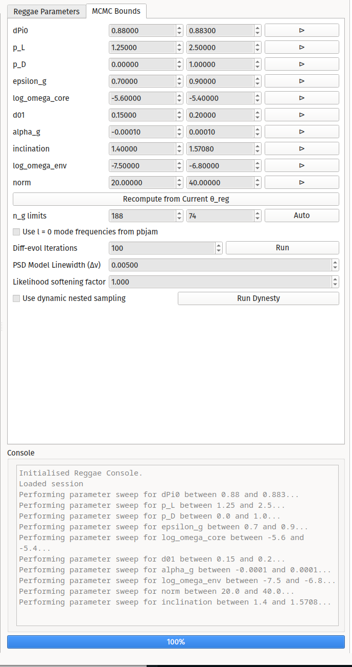This screenshot has height=667, width=352.
Task: Click the play arrow button for epsilon_g
Action: (301, 81)
